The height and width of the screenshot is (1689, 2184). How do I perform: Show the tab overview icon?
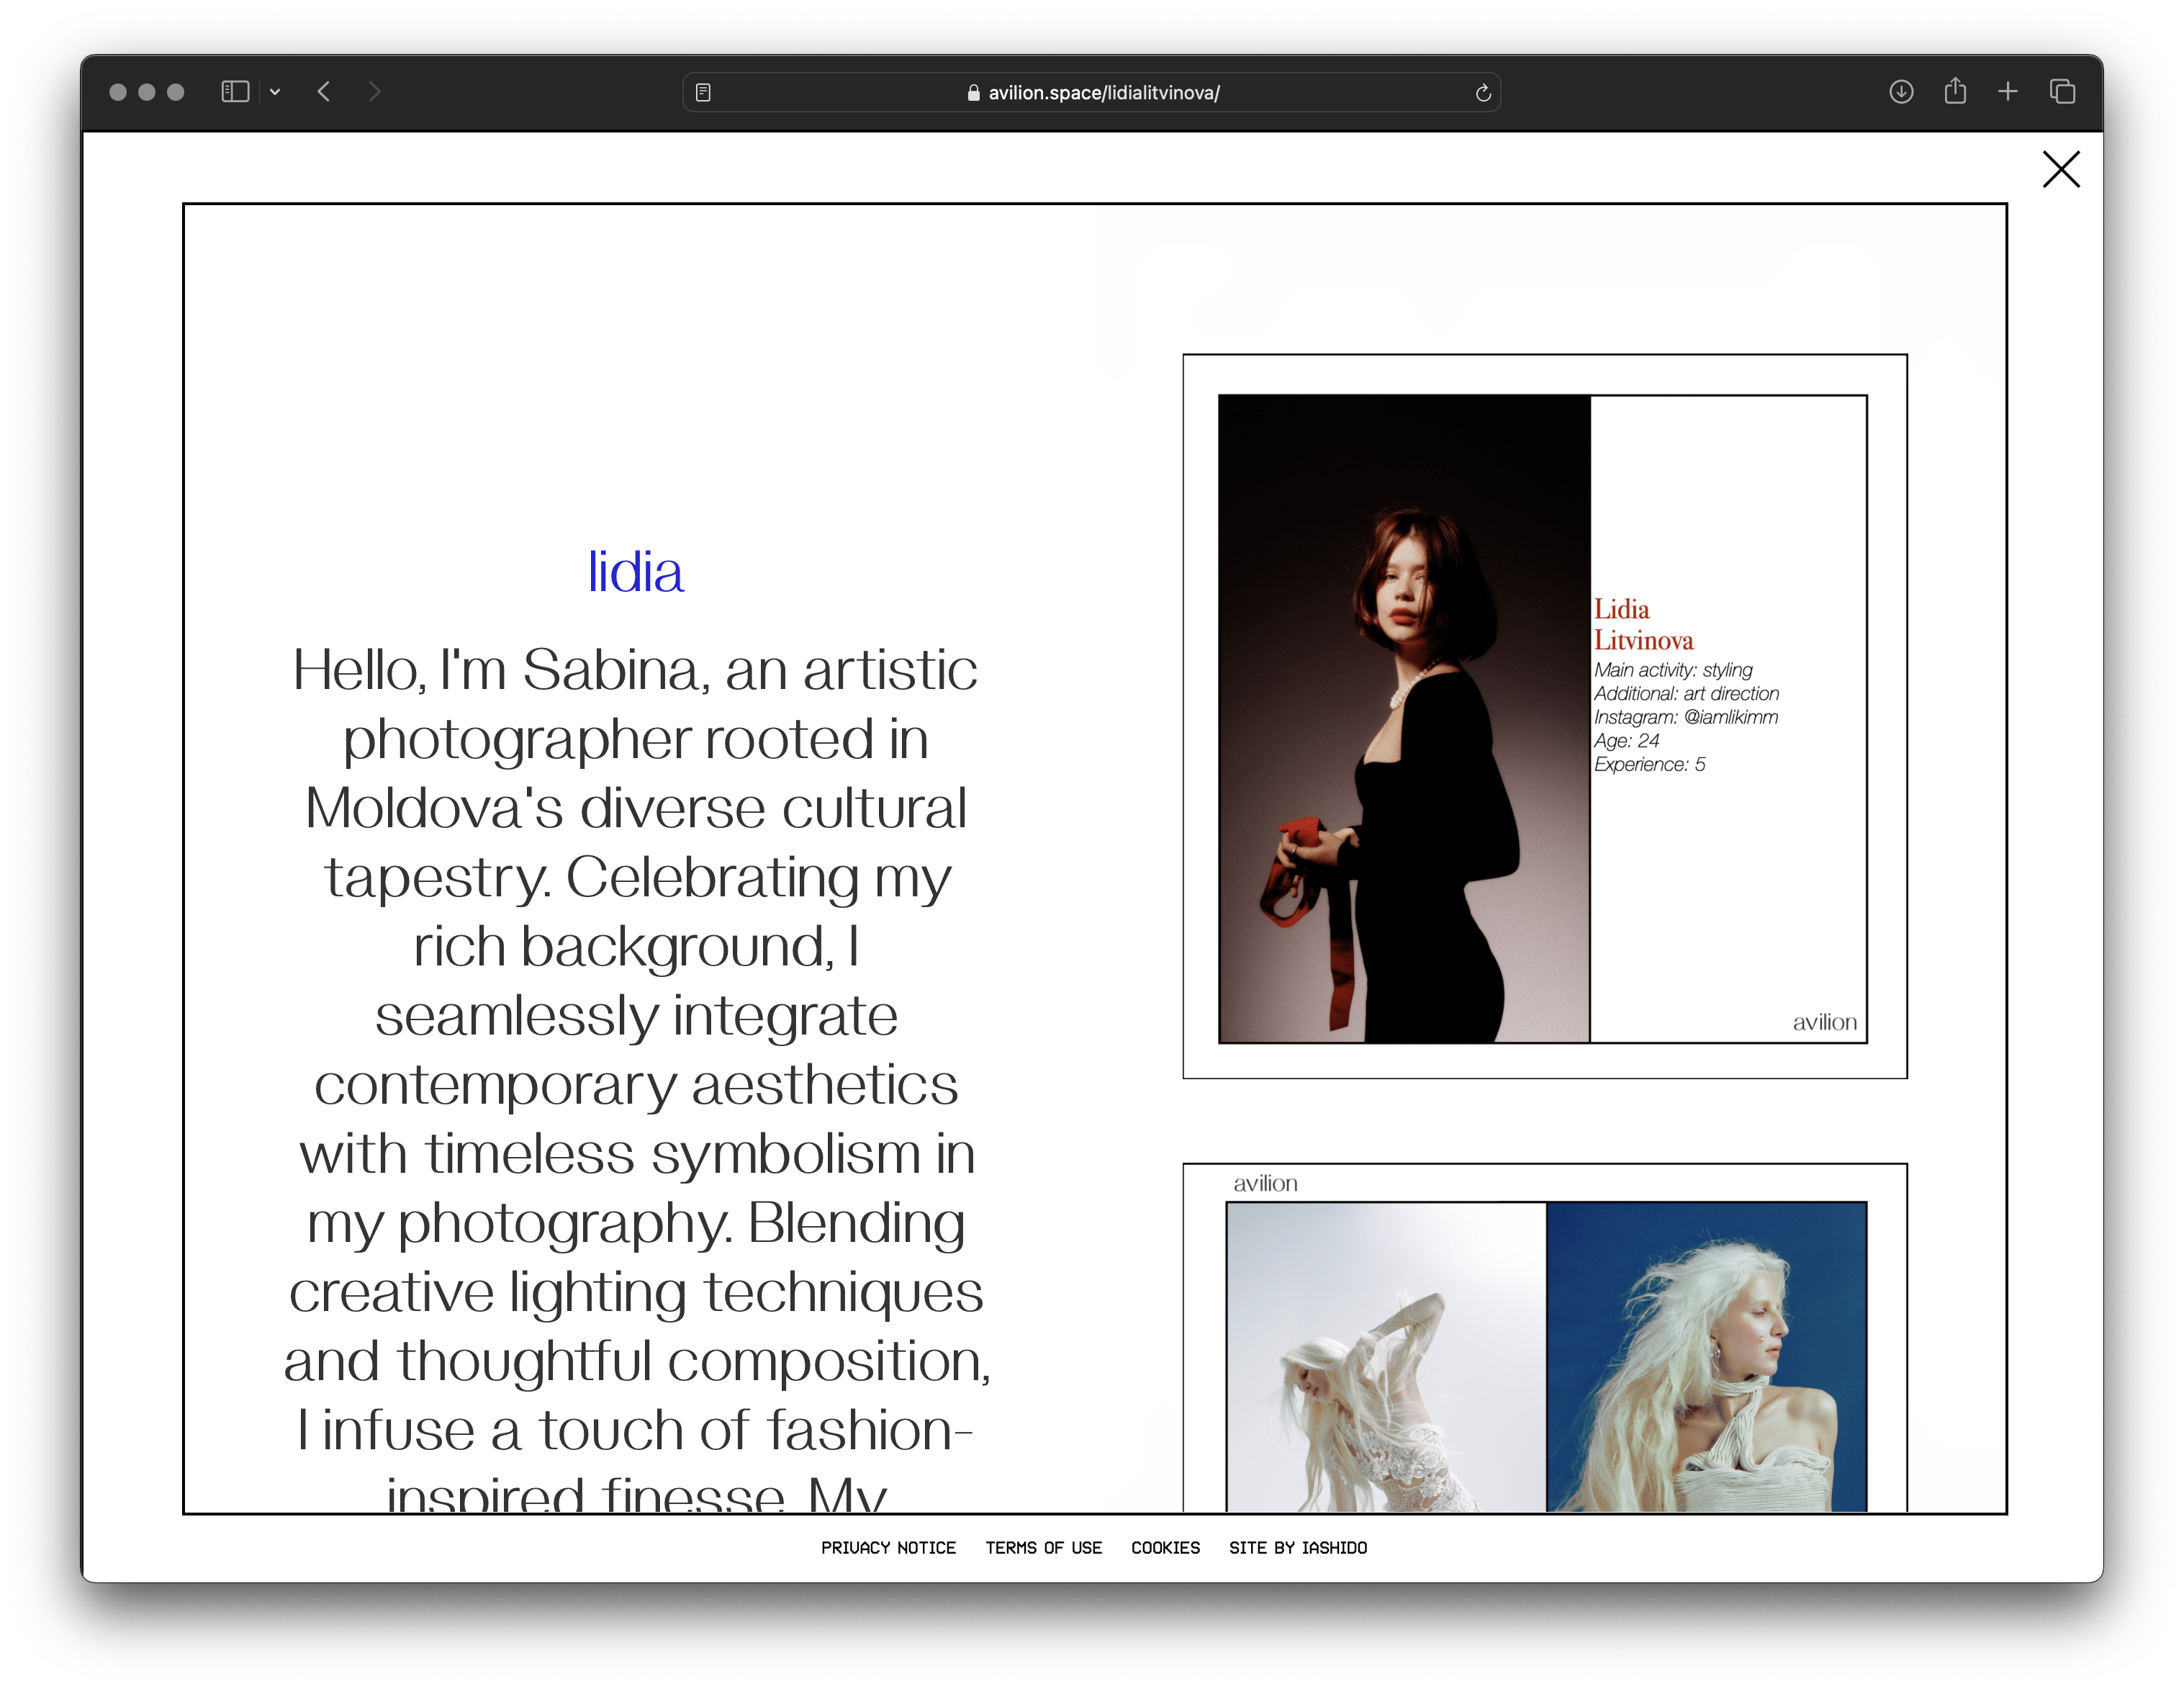(x=2062, y=92)
